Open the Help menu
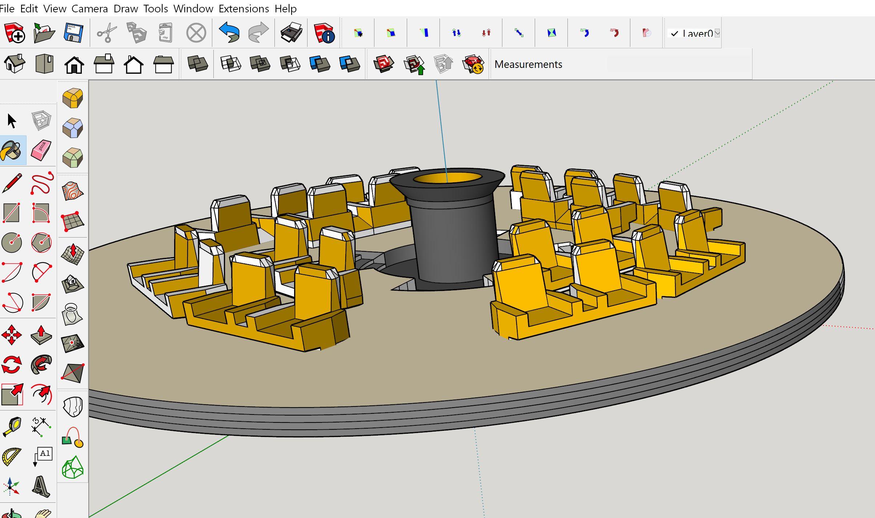The width and height of the screenshot is (875, 518). 286,8
